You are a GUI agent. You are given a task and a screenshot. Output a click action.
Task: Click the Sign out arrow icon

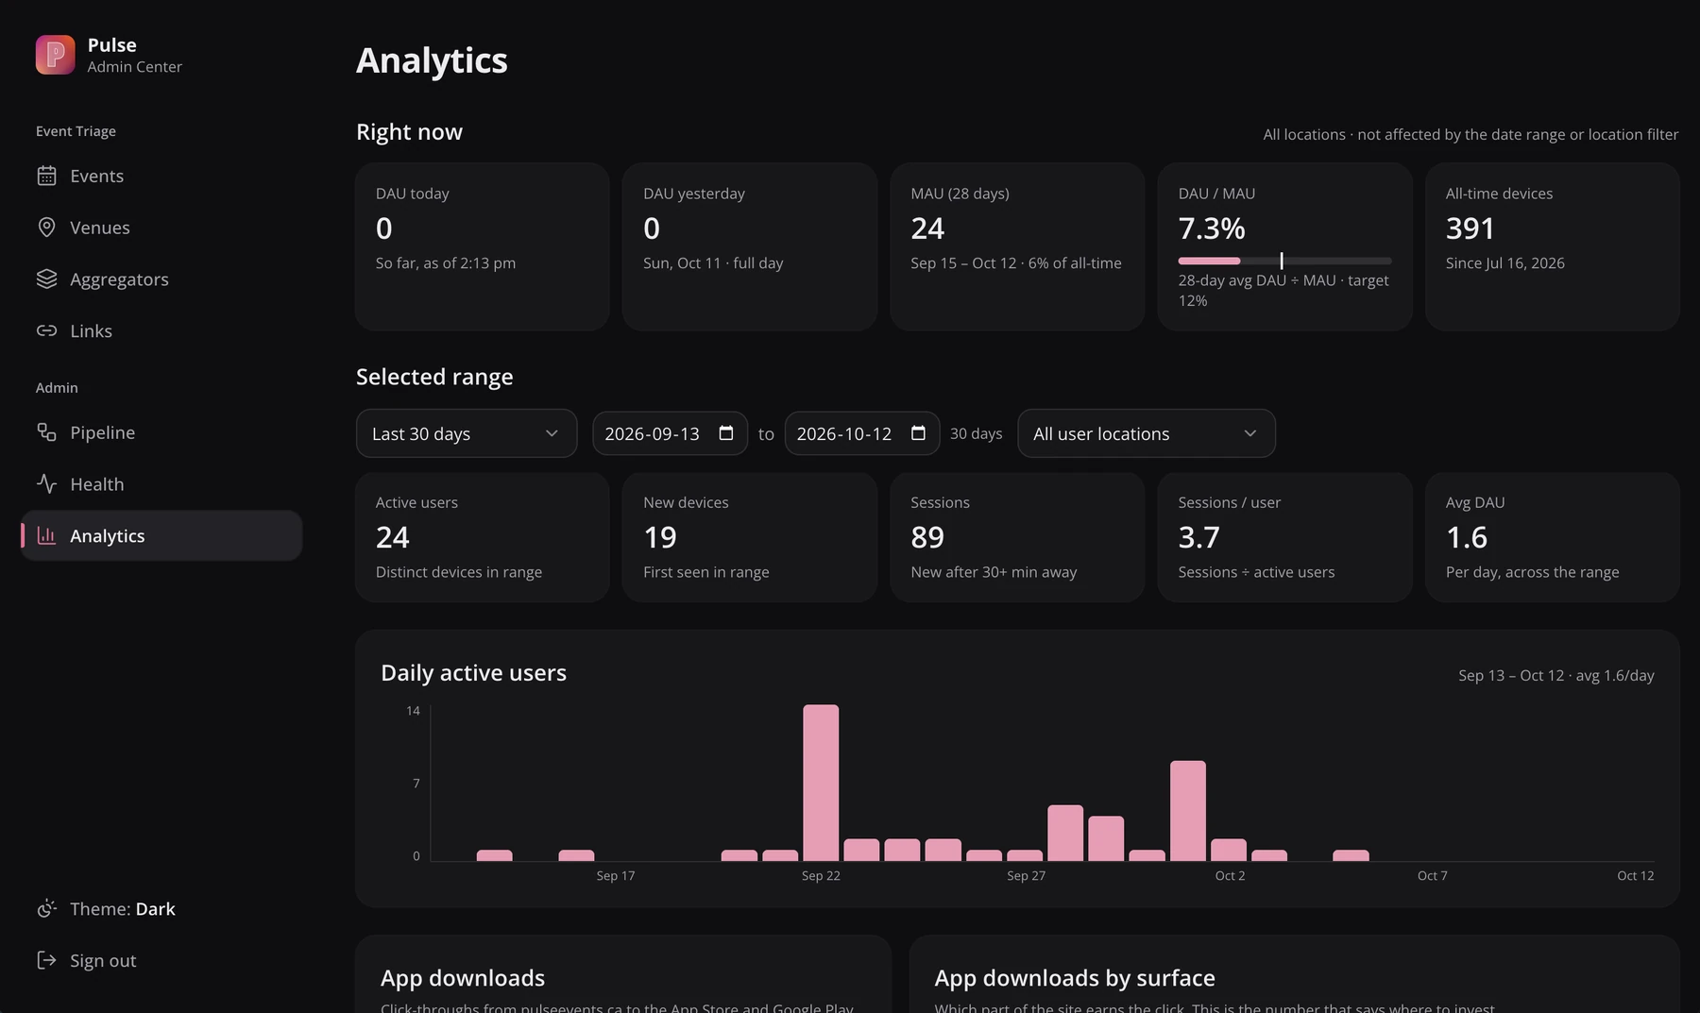46,960
